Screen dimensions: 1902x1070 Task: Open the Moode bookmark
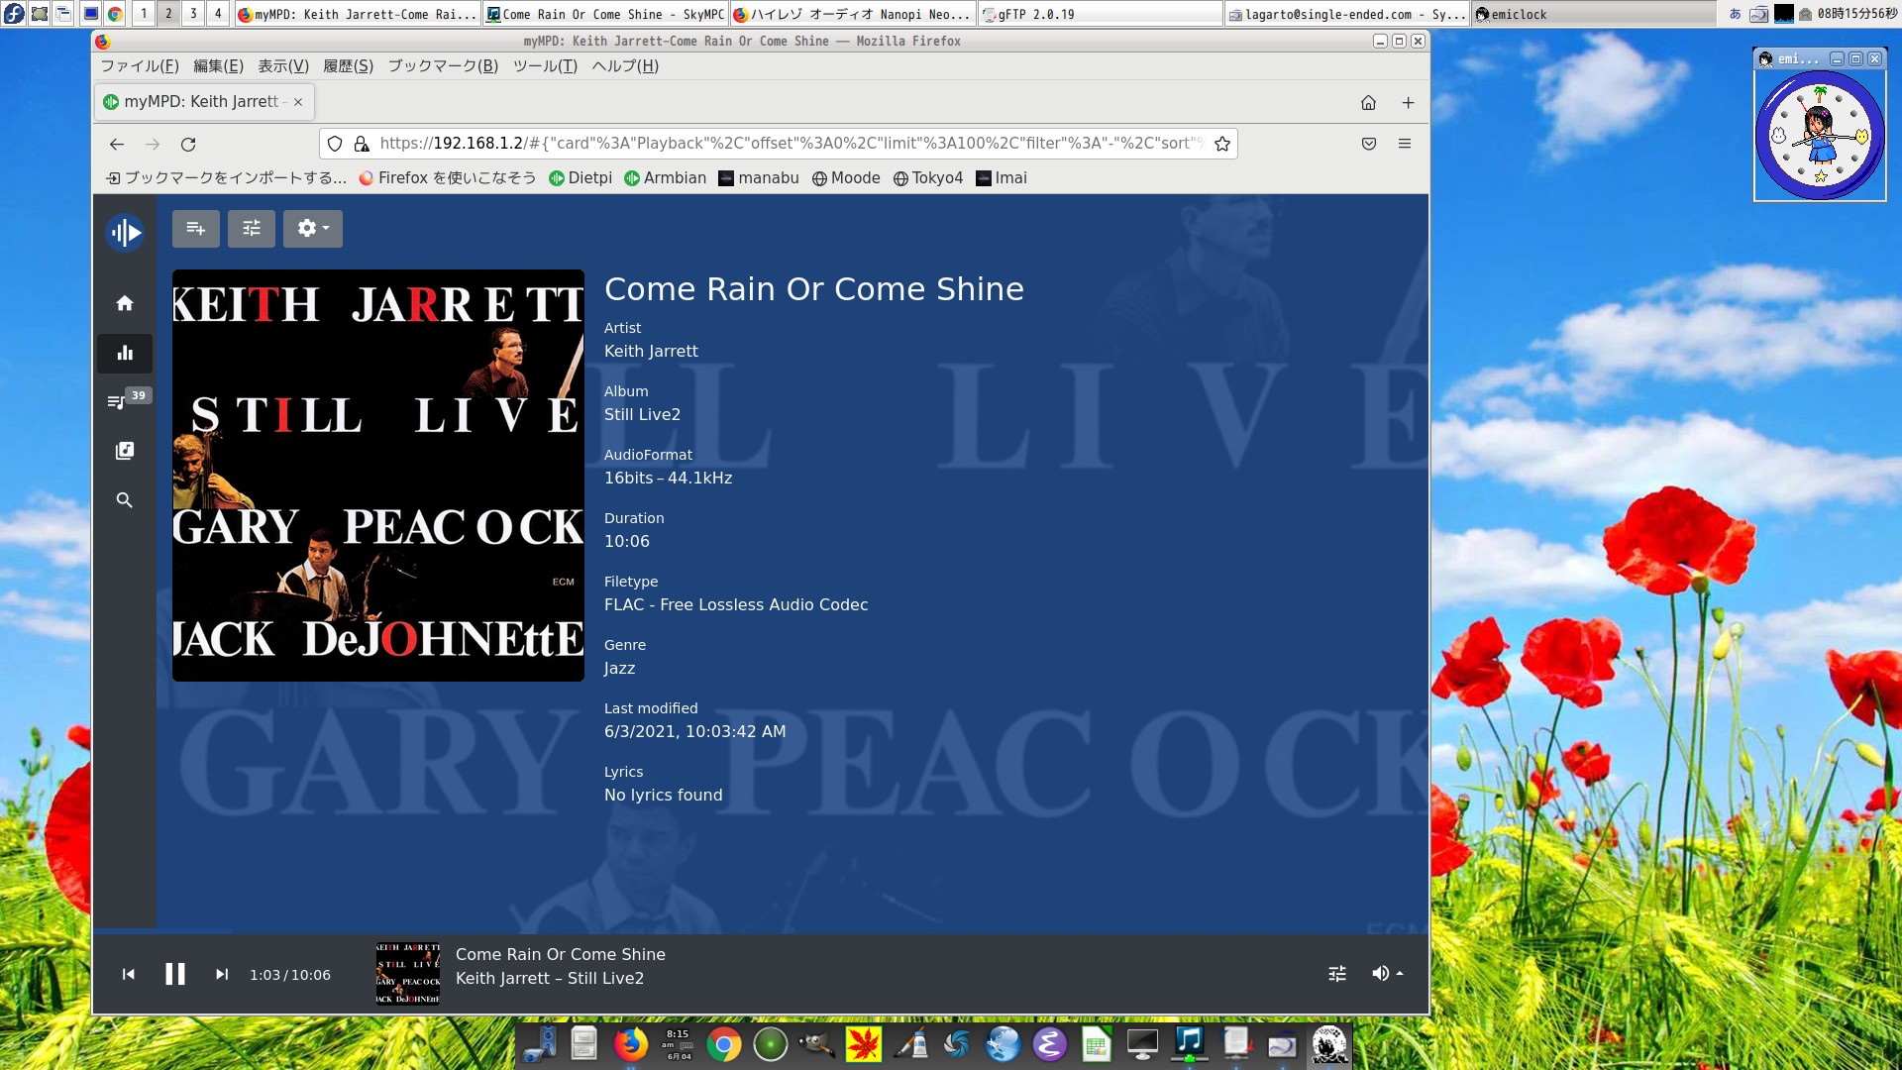[x=846, y=178]
